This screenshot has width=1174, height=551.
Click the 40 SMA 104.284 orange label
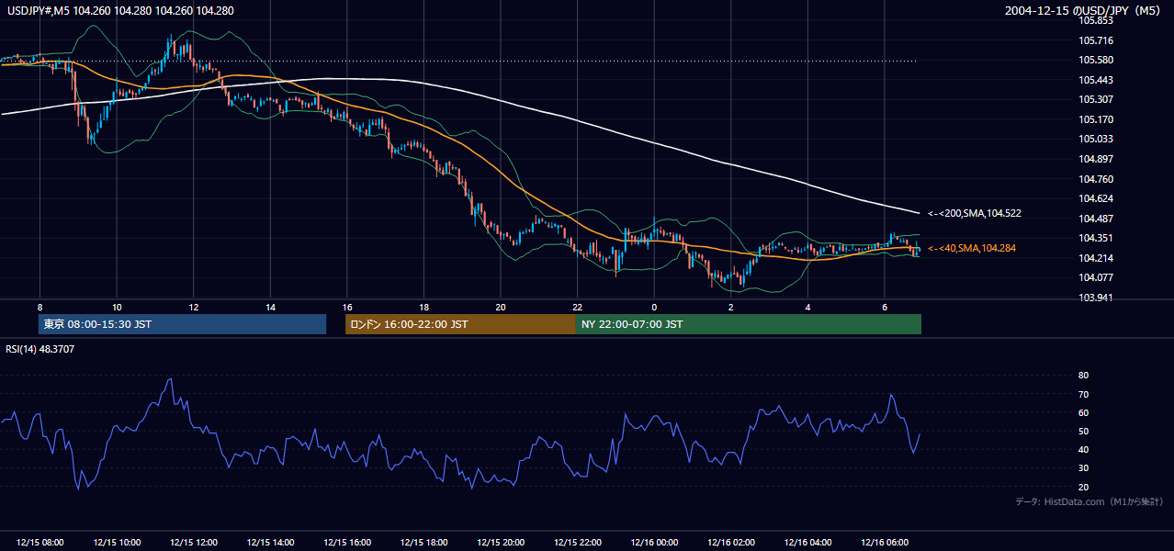pyautogui.click(x=971, y=248)
